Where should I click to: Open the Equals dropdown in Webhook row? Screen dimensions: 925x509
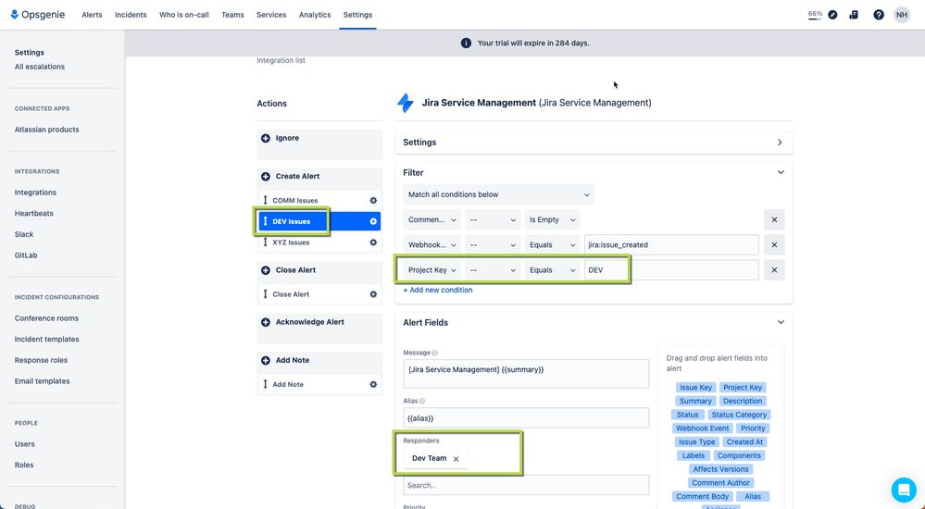pos(552,244)
